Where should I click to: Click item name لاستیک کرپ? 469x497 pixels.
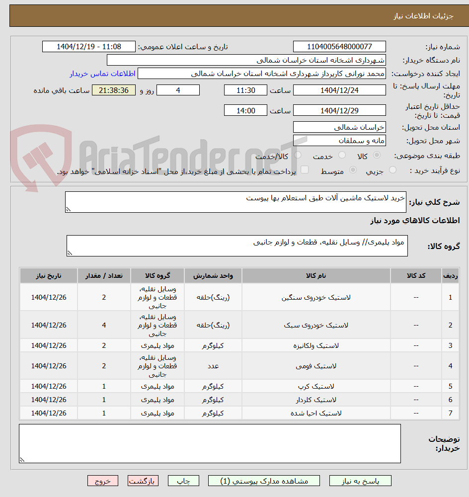pyautogui.click(x=316, y=386)
